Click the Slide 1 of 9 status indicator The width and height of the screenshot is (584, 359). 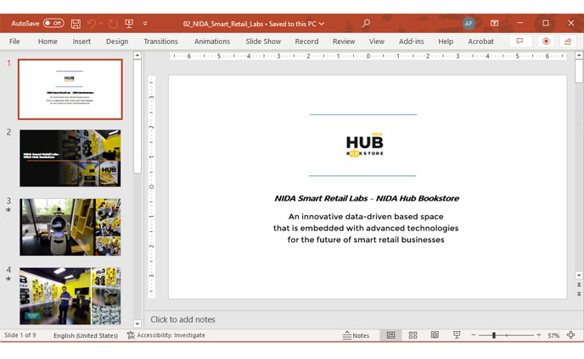[x=20, y=335]
